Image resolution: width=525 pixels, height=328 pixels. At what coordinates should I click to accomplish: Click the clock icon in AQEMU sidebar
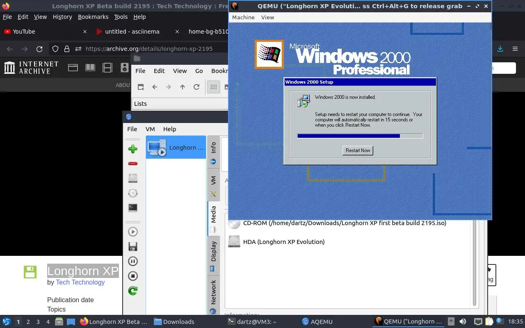[x=132, y=193]
